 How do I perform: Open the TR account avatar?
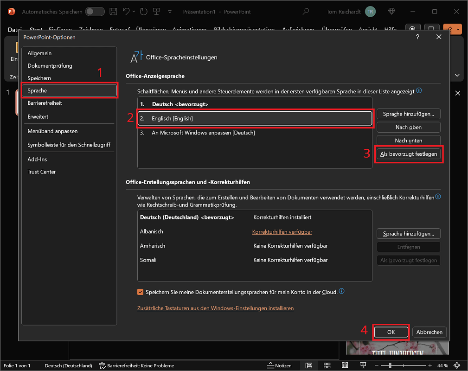tap(370, 12)
